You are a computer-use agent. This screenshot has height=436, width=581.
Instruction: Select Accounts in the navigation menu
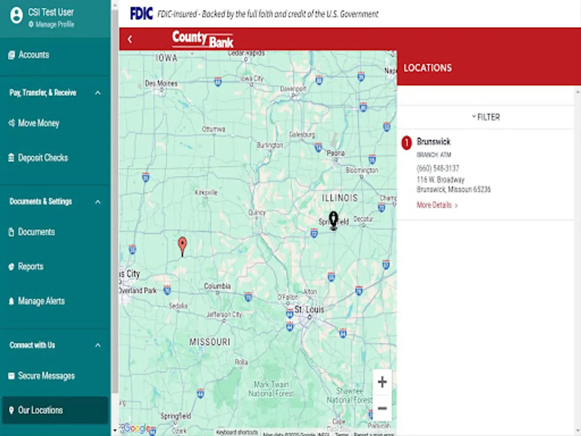point(35,55)
